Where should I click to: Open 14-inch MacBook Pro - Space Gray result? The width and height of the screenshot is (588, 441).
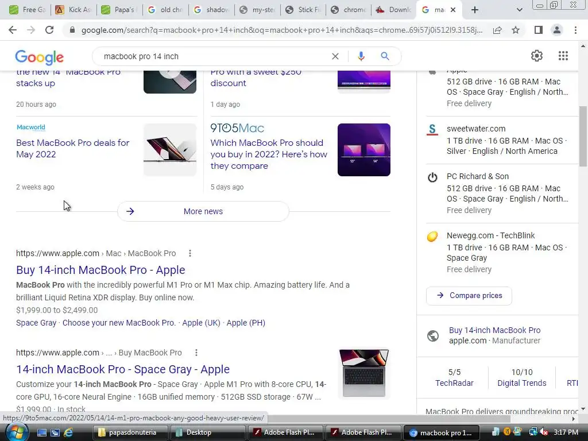(123, 369)
